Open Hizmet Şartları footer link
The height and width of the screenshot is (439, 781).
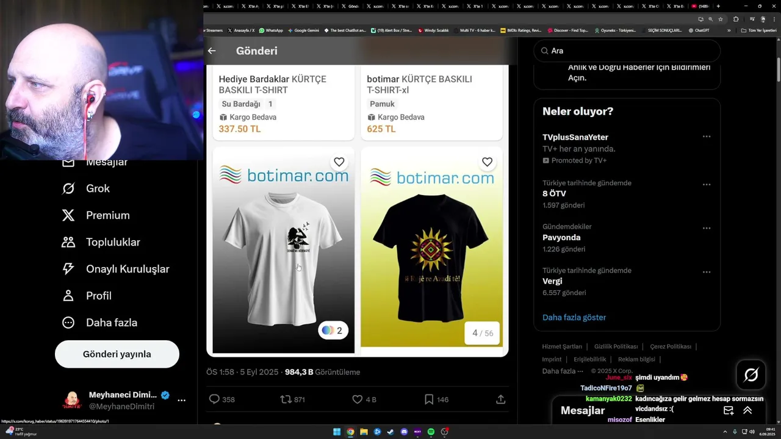[562, 346]
